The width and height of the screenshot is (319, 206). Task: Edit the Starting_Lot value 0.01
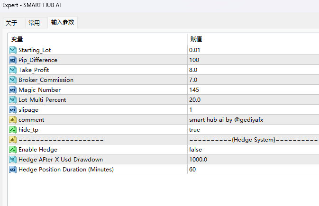194,50
